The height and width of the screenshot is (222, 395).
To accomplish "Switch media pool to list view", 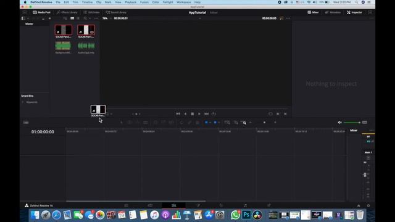I will [x=78, y=18].
